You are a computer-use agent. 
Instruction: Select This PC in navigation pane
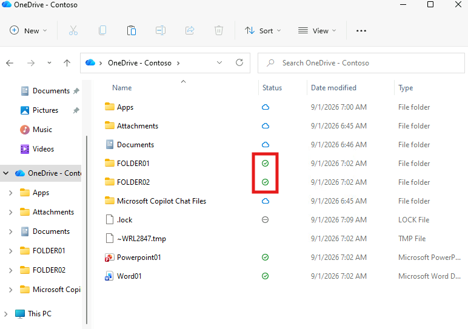39,314
